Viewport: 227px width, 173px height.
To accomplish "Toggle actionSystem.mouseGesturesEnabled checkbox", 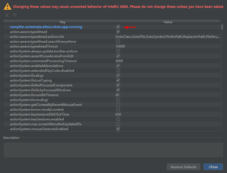I will 118,129.
